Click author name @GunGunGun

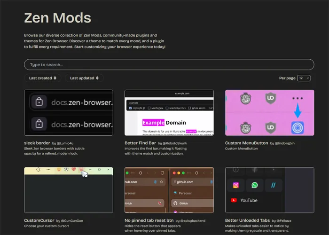tap(72, 221)
